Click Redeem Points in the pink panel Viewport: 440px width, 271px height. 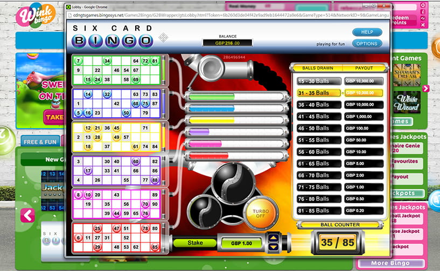click(x=401, y=20)
